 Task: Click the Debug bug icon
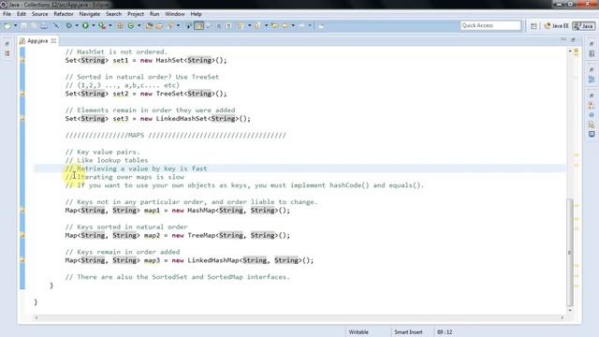point(68,25)
